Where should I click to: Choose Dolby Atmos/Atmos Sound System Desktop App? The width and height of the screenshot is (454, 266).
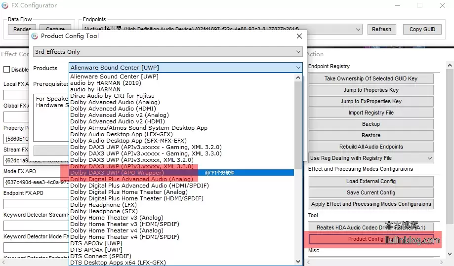138,128
